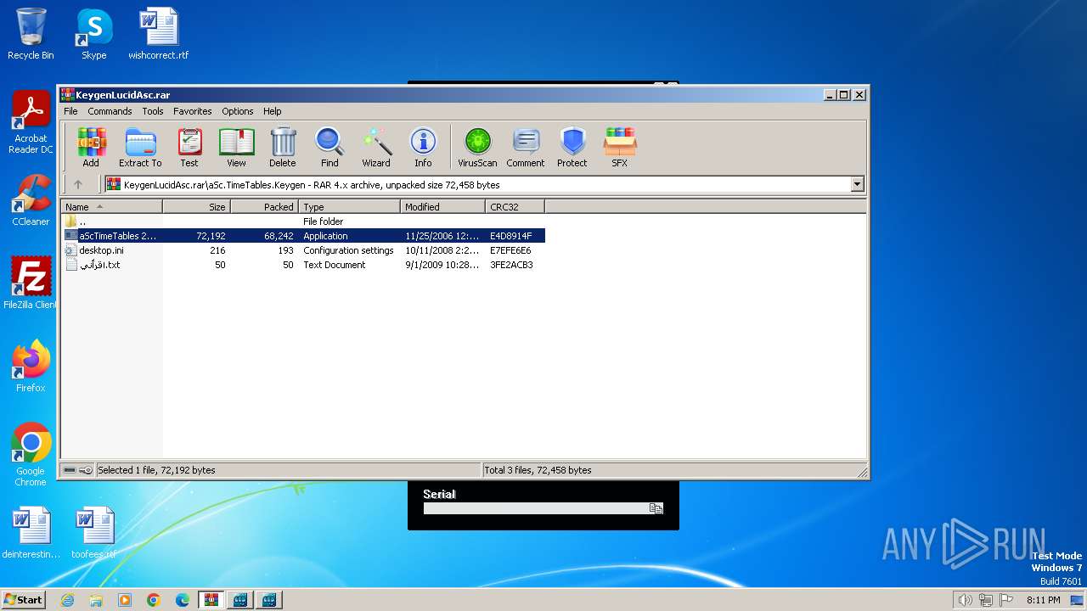Sort by the Modified column header
Image resolution: width=1087 pixels, height=611 pixels.
coord(442,207)
